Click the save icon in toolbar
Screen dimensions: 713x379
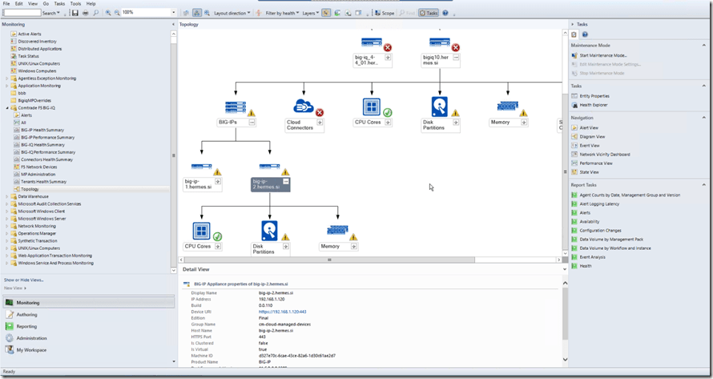coord(75,13)
